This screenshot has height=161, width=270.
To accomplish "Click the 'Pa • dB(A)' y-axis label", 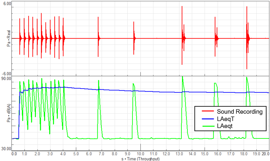I will click(x=9, y=113).
